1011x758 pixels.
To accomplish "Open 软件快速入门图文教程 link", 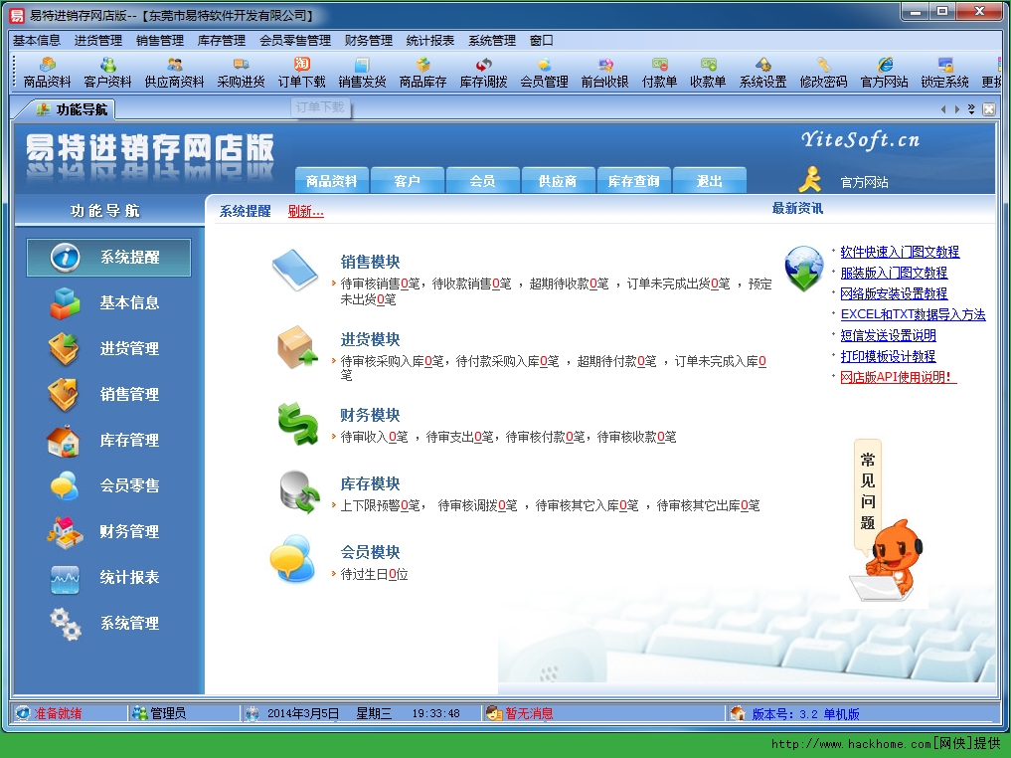I will point(900,252).
